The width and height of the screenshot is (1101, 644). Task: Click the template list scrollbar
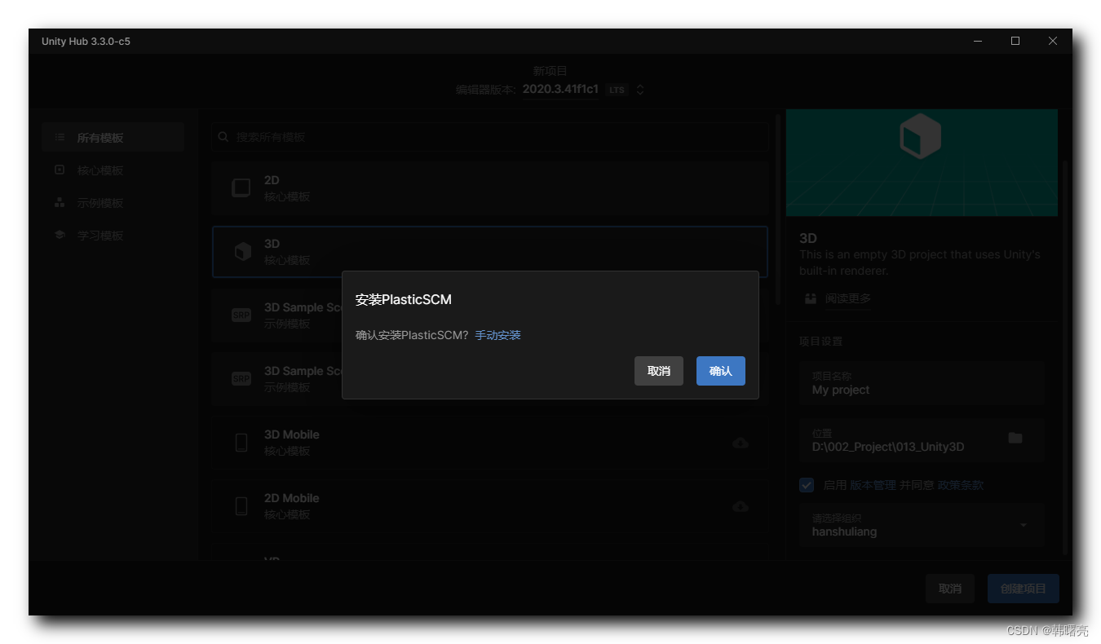point(778,209)
